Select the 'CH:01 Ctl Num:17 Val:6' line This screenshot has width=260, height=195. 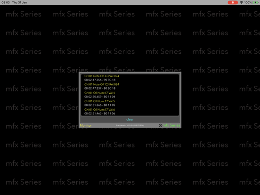click(x=99, y=110)
